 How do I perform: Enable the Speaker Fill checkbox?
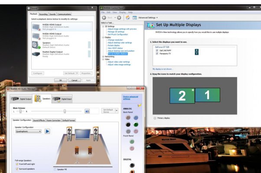click(55, 170)
